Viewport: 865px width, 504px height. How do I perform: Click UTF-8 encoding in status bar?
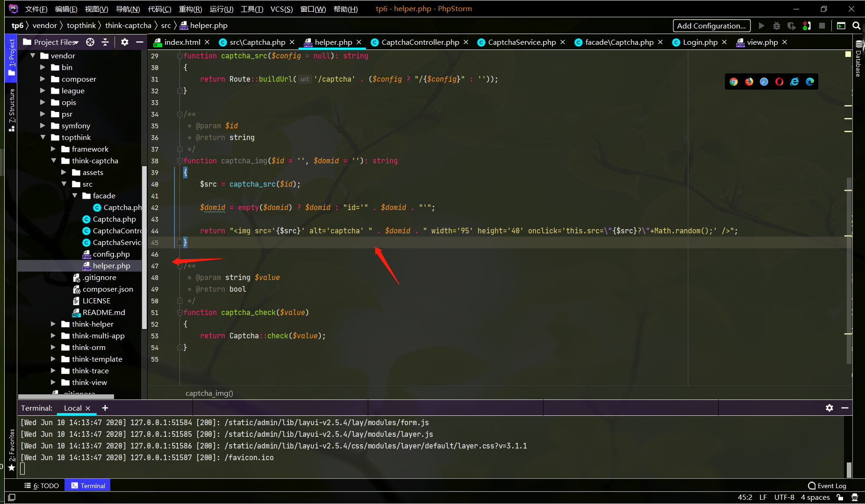click(x=784, y=497)
